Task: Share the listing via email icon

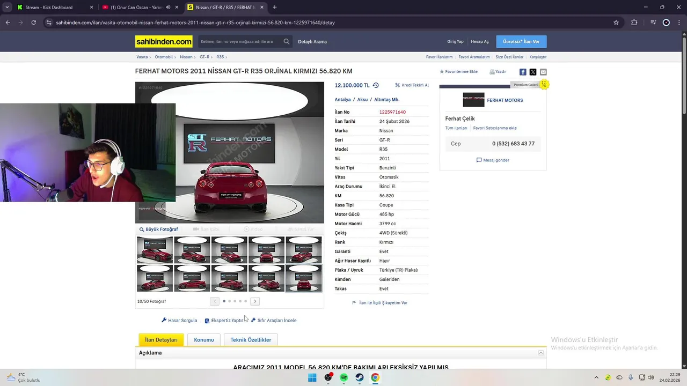Action: point(543,72)
